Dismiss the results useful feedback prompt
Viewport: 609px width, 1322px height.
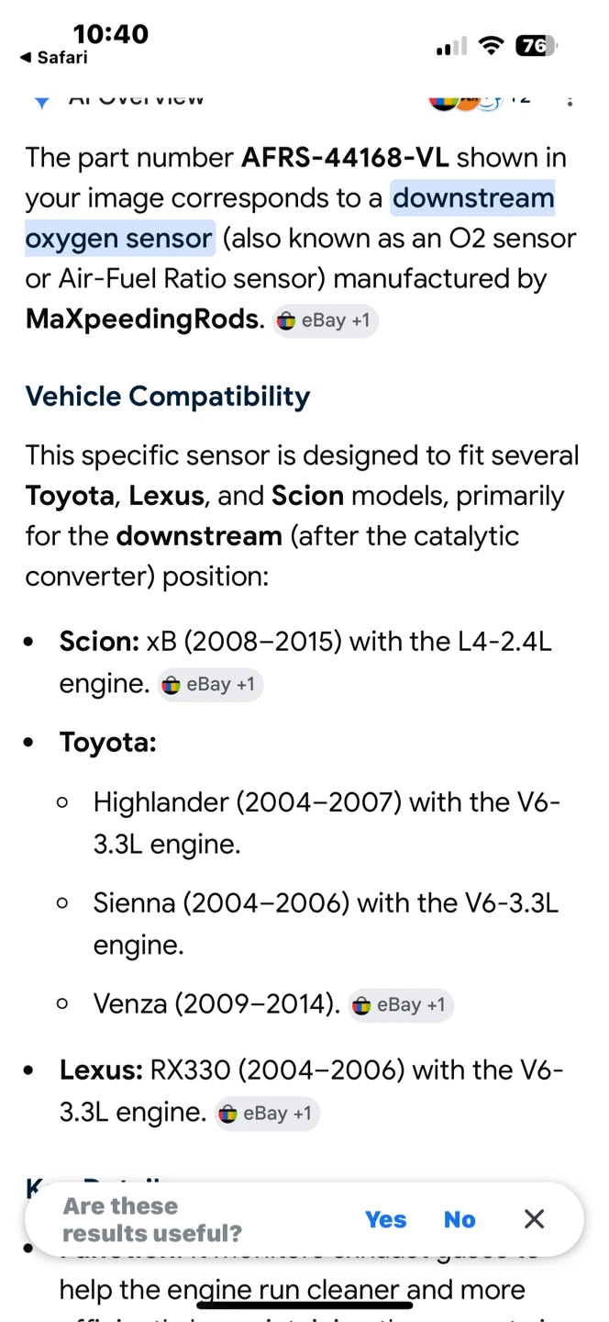coord(534,1219)
